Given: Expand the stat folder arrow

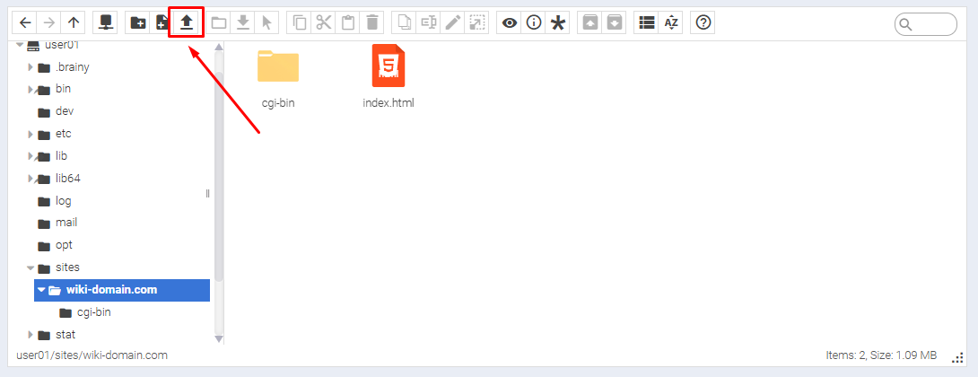Looking at the screenshot, I should tap(30, 335).
